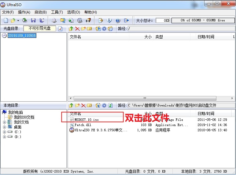
Task: Click add-to-image arrow icon in local toolbar
Action: tap(98, 106)
